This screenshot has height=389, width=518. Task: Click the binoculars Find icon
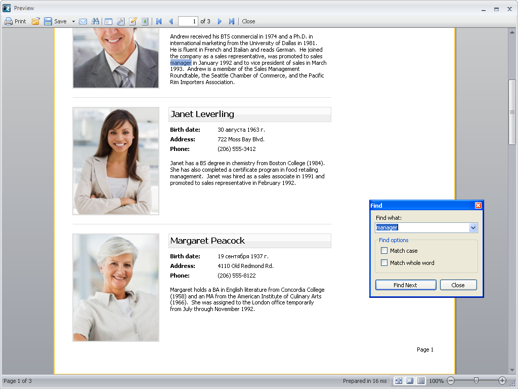click(x=96, y=21)
